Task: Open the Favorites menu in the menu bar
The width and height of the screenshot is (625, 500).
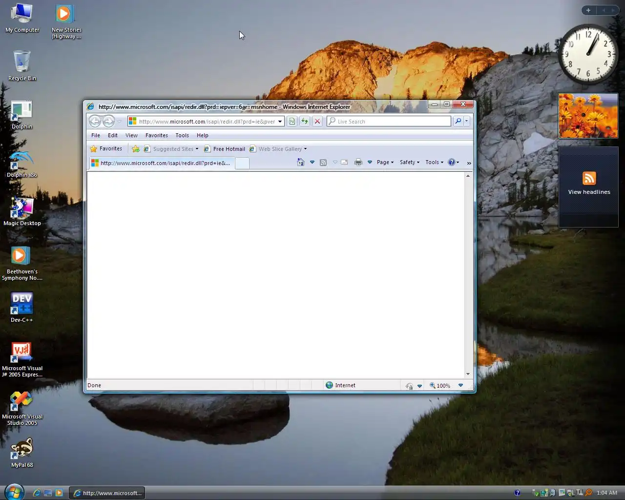Action: 157,135
